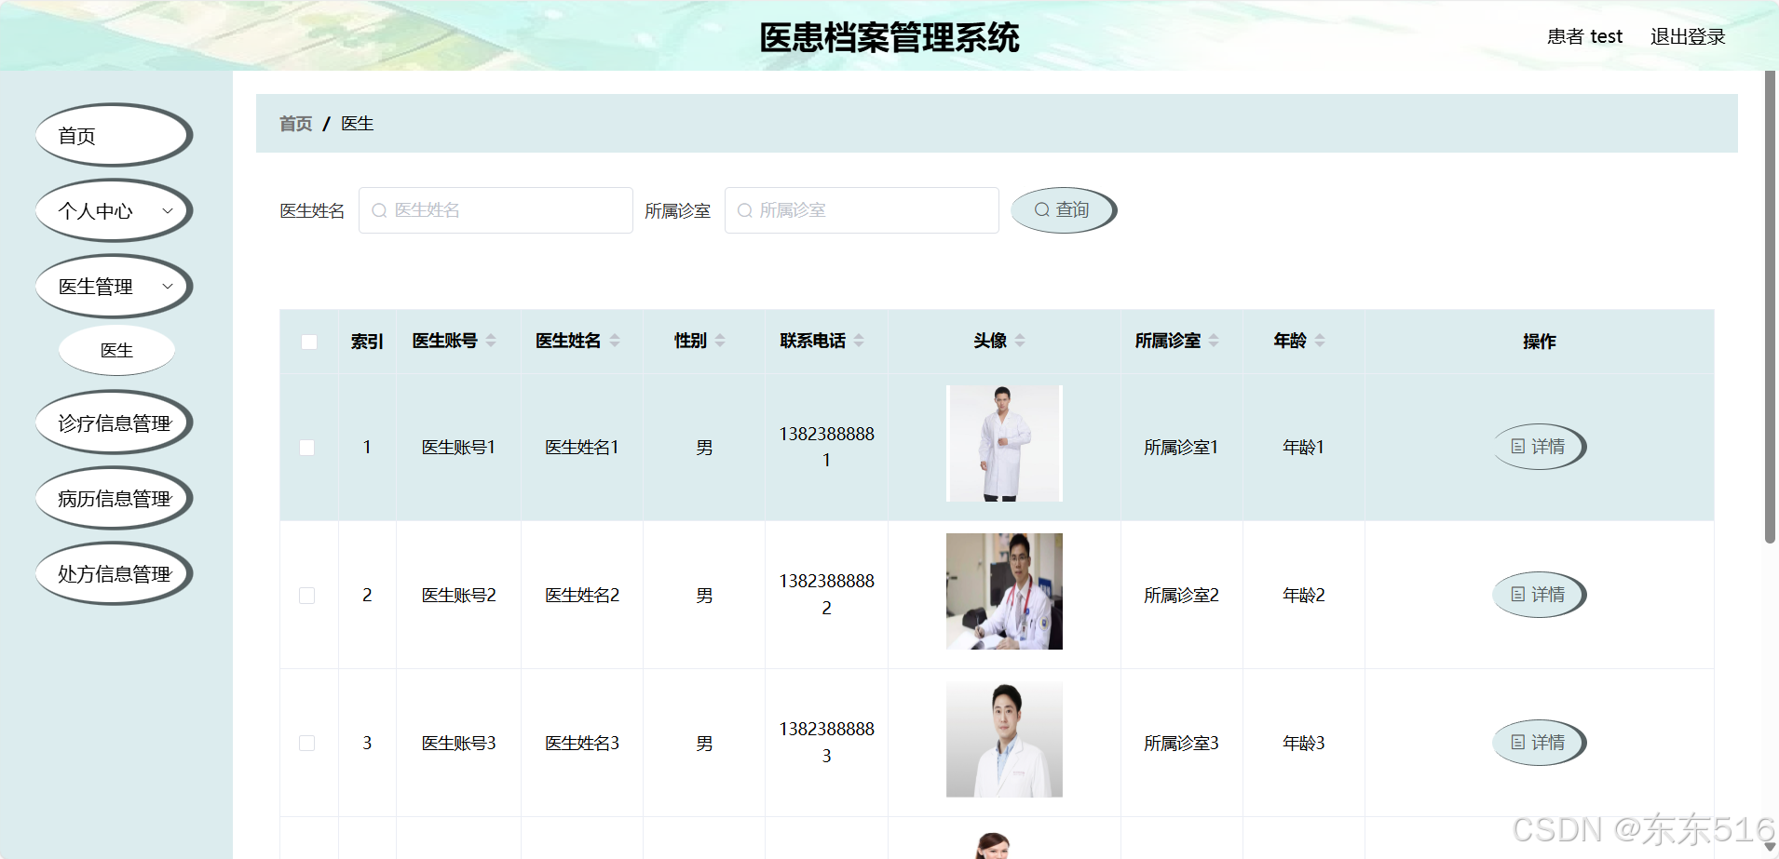Open 处方信息管理 in sidebar
1779x859 pixels.
(x=114, y=573)
